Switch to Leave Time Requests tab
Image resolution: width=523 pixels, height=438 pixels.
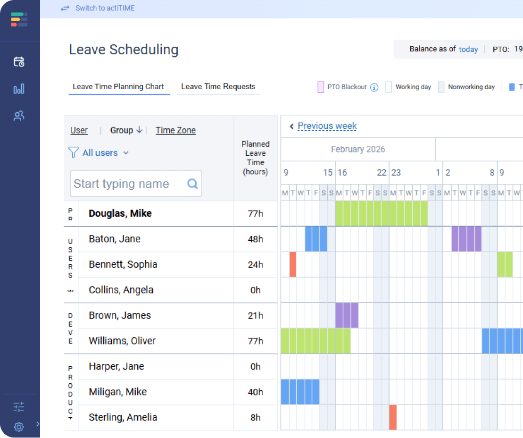[x=218, y=87]
